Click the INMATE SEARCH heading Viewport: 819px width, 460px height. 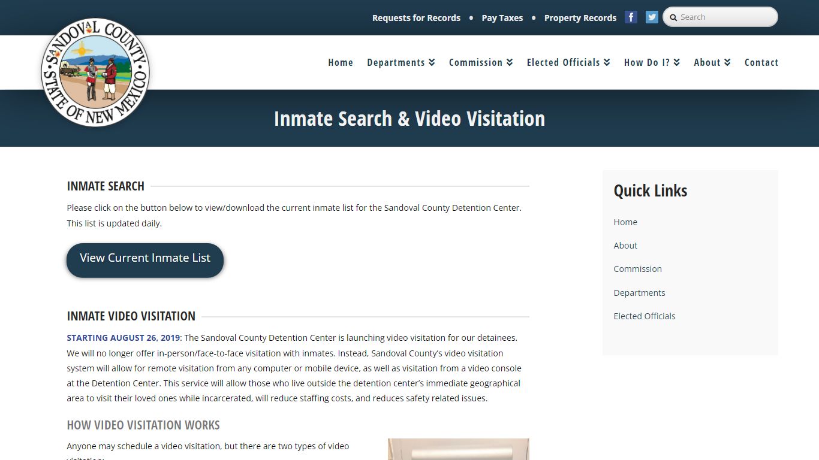click(106, 186)
